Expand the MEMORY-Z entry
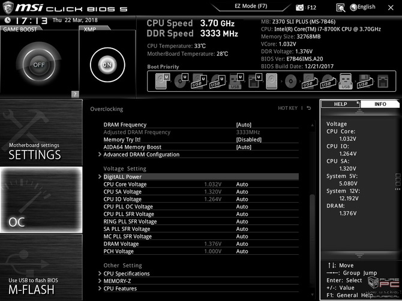The height and width of the screenshot is (301, 402). [117, 281]
